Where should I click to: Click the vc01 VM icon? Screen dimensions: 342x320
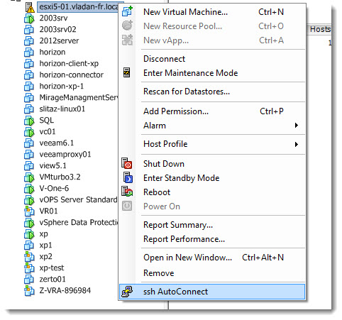29,132
